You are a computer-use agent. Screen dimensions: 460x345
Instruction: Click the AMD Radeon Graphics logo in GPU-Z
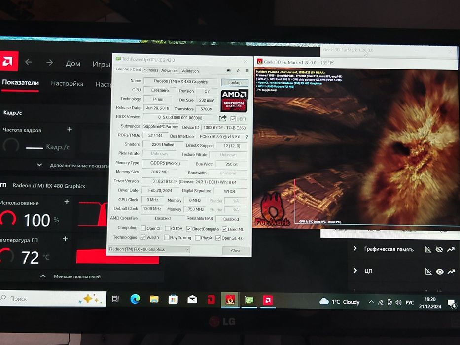tap(234, 101)
